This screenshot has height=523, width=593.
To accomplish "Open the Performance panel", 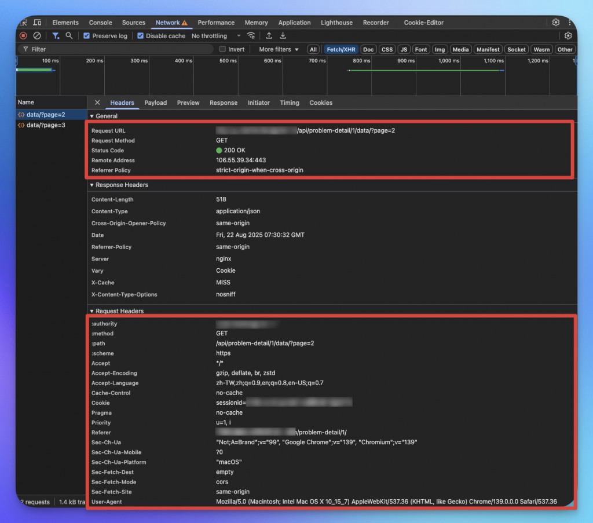I will [x=216, y=23].
